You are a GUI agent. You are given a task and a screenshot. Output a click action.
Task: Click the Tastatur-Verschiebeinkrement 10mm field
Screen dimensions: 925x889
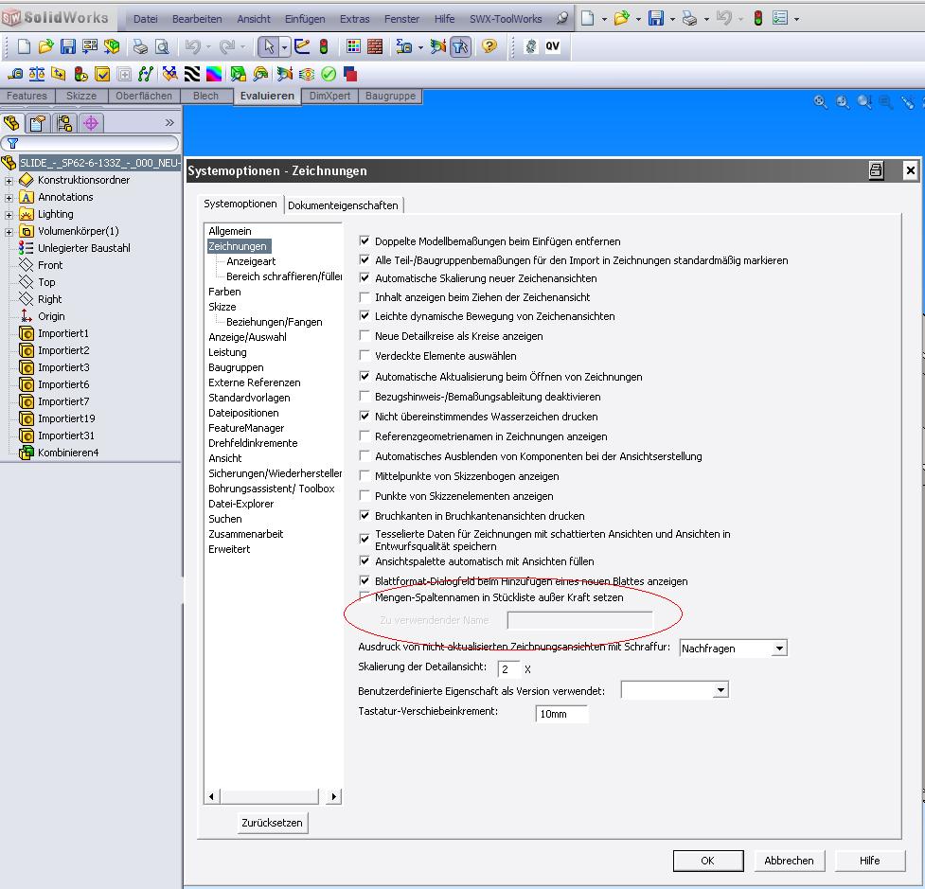(x=561, y=714)
